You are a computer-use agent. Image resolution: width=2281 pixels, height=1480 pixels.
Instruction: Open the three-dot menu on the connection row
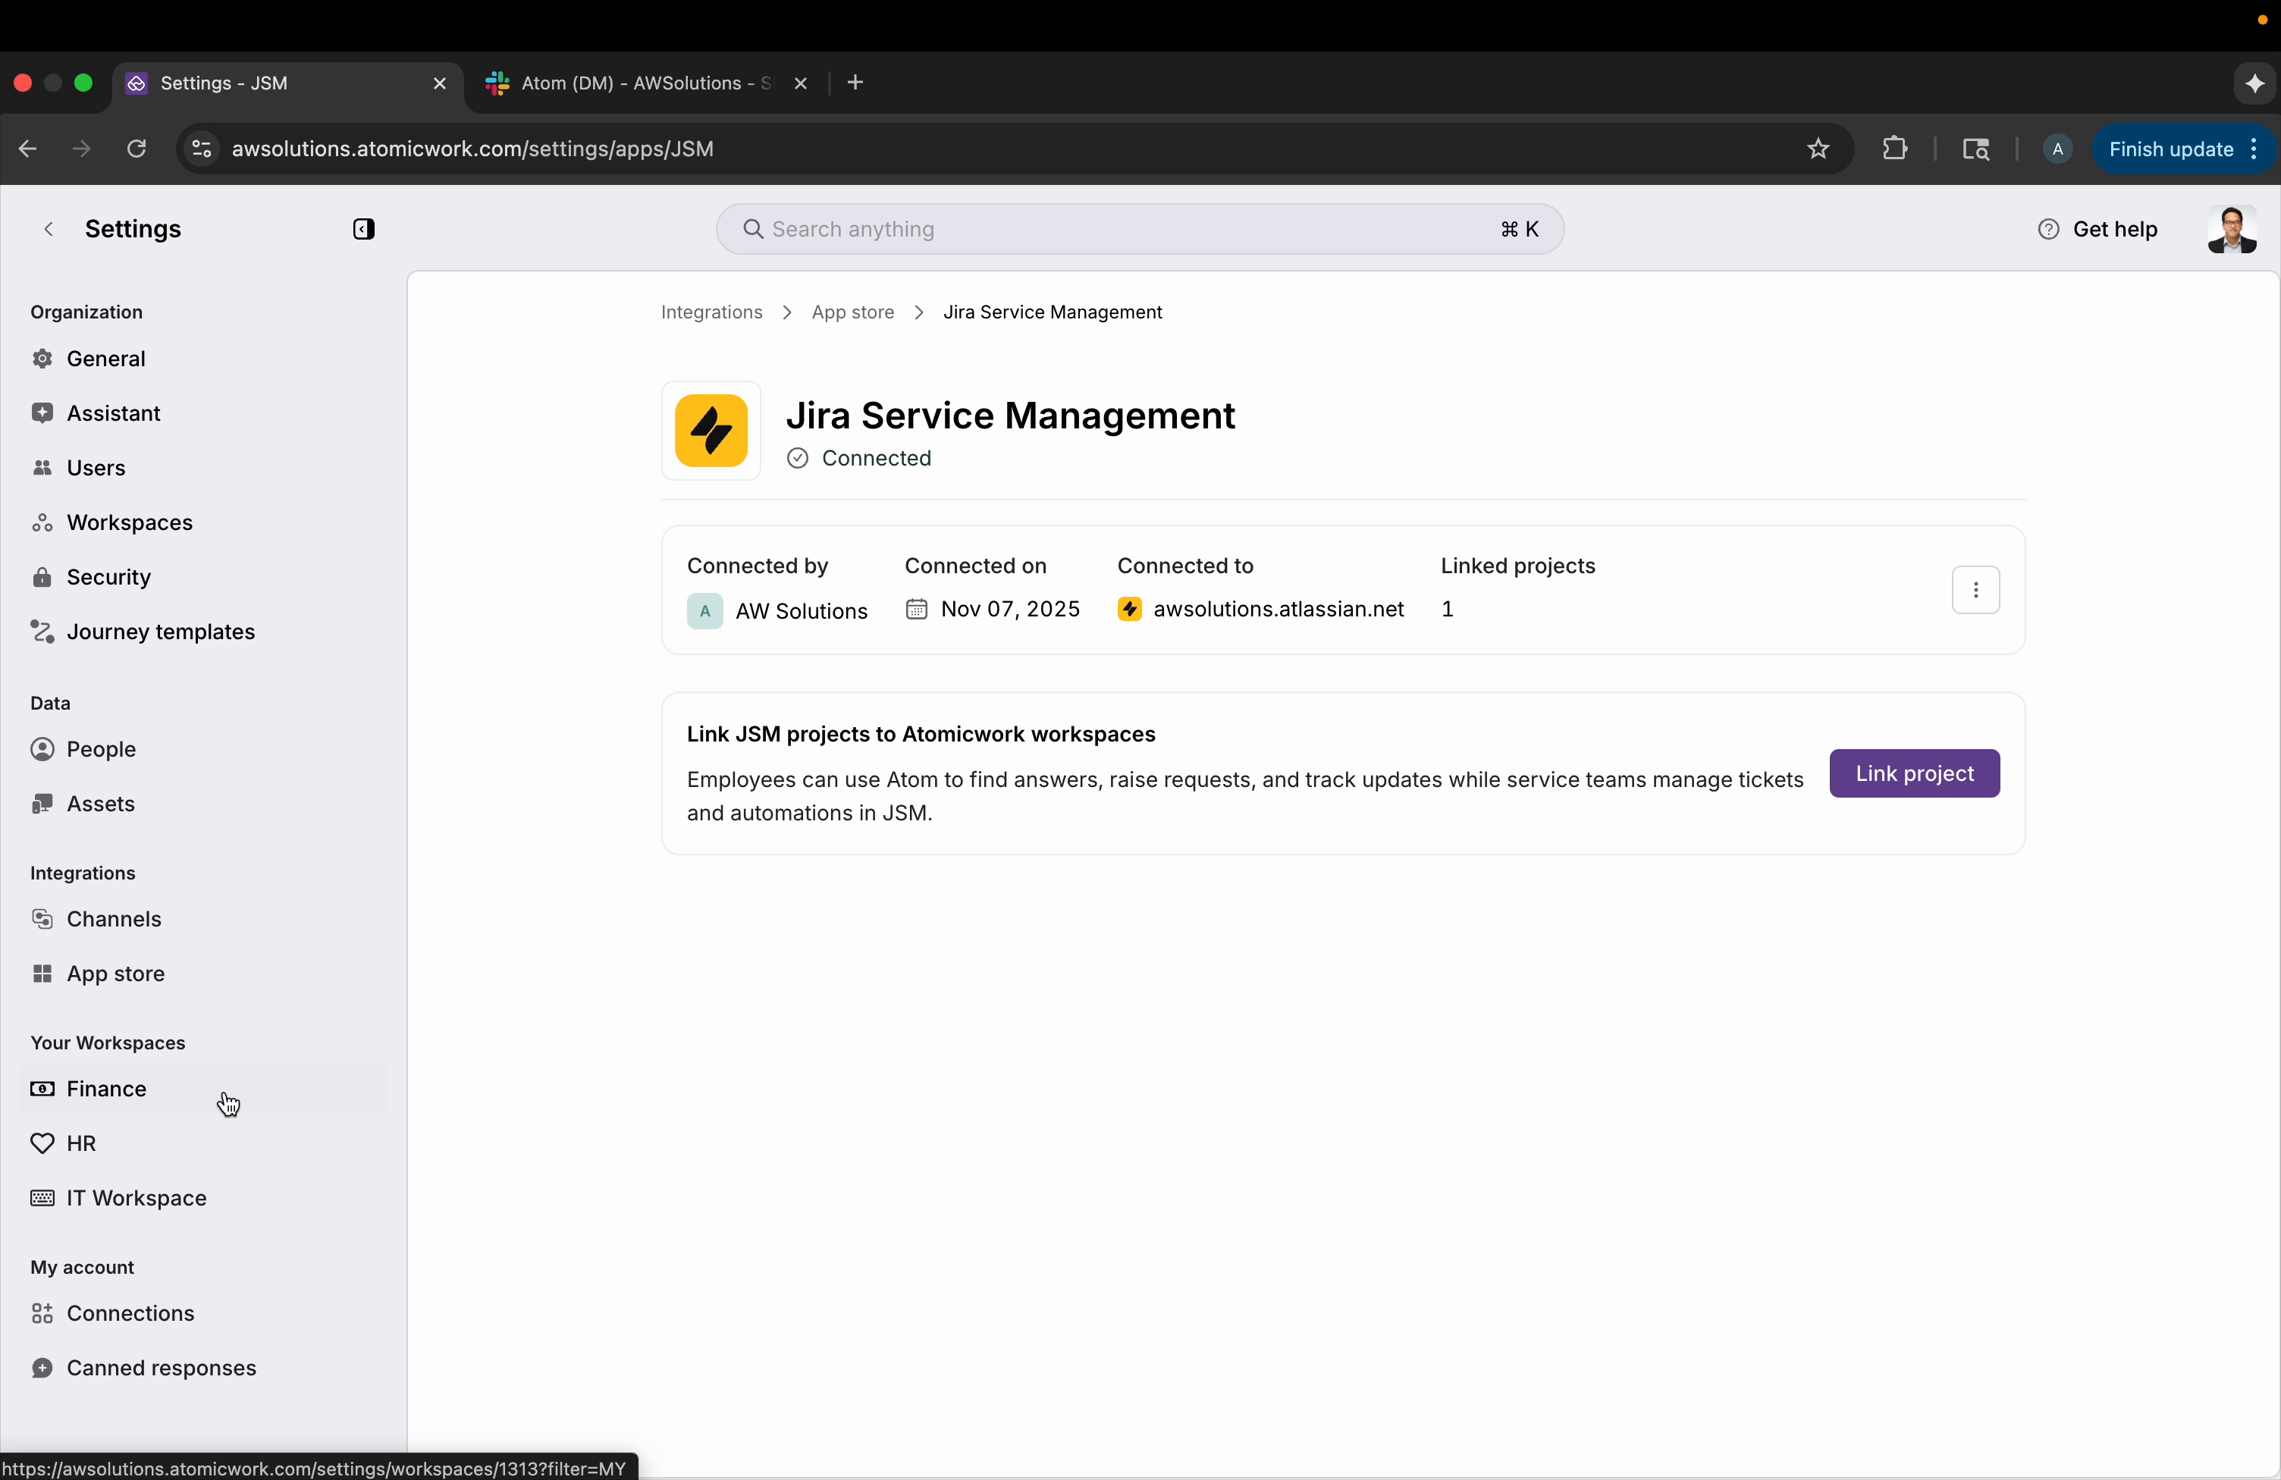[1976, 590]
